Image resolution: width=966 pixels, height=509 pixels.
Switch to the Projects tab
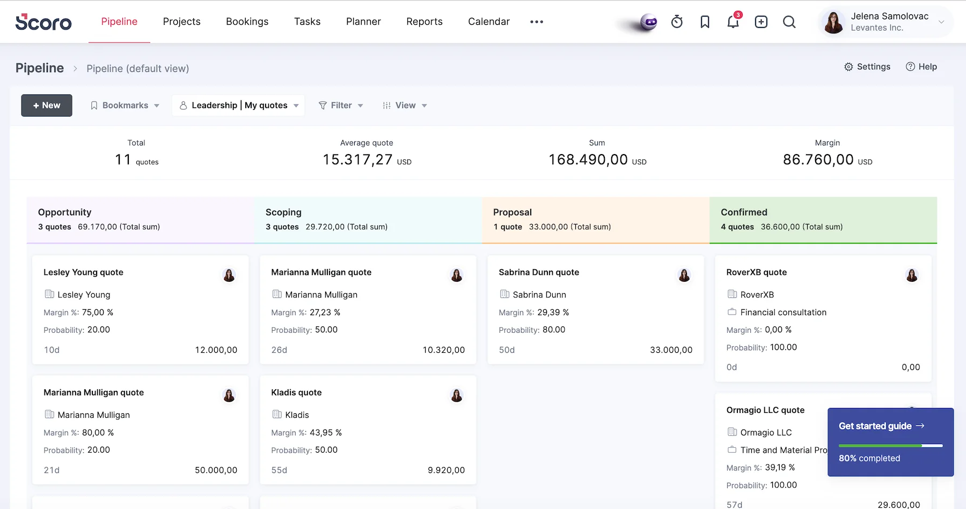[x=182, y=21]
